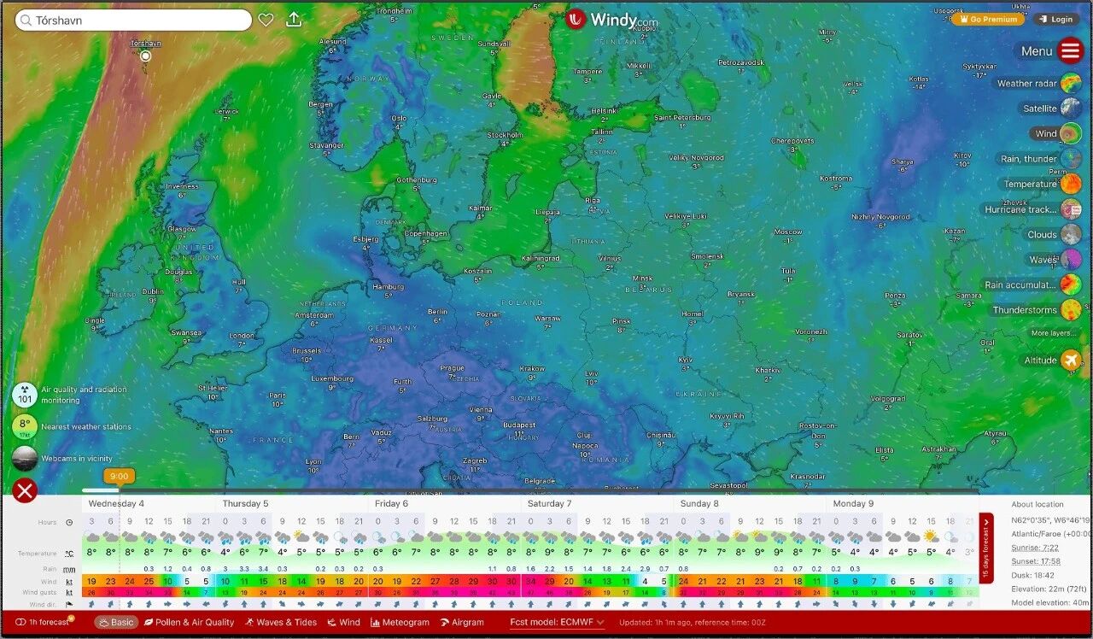Toggle the 1h forecast switch
Viewport: 1093px width, 639px height.
(x=21, y=622)
